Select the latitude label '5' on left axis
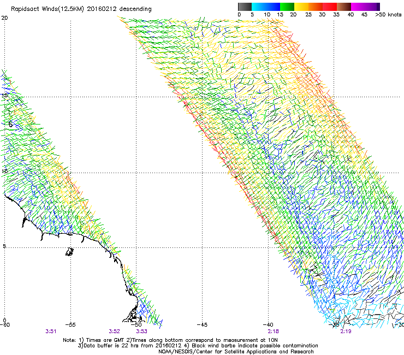The height and width of the screenshot is (355, 404). (4, 246)
